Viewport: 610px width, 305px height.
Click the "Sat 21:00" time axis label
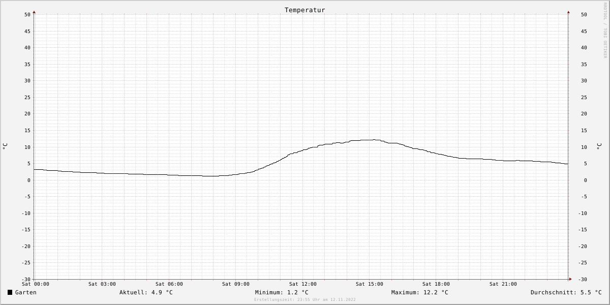point(503,284)
